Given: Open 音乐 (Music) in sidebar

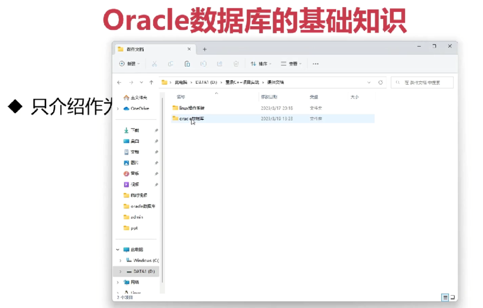Looking at the screenshot, I should tap(131, 174).
